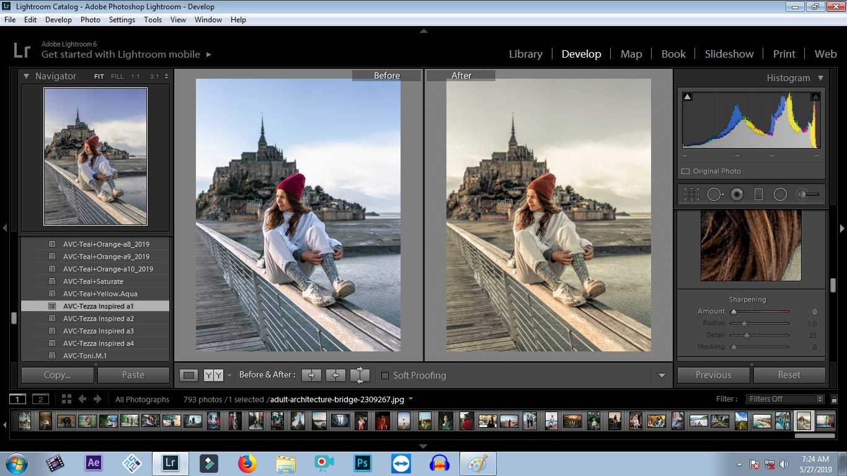Screen dimensions: 847x476
Task: Hide the top module picker panel
Action: pyautogui.click(x=423, y=30)
